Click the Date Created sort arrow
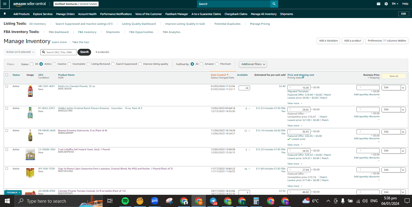The width and height of the screenshot is (412, 207). (228, 75)
